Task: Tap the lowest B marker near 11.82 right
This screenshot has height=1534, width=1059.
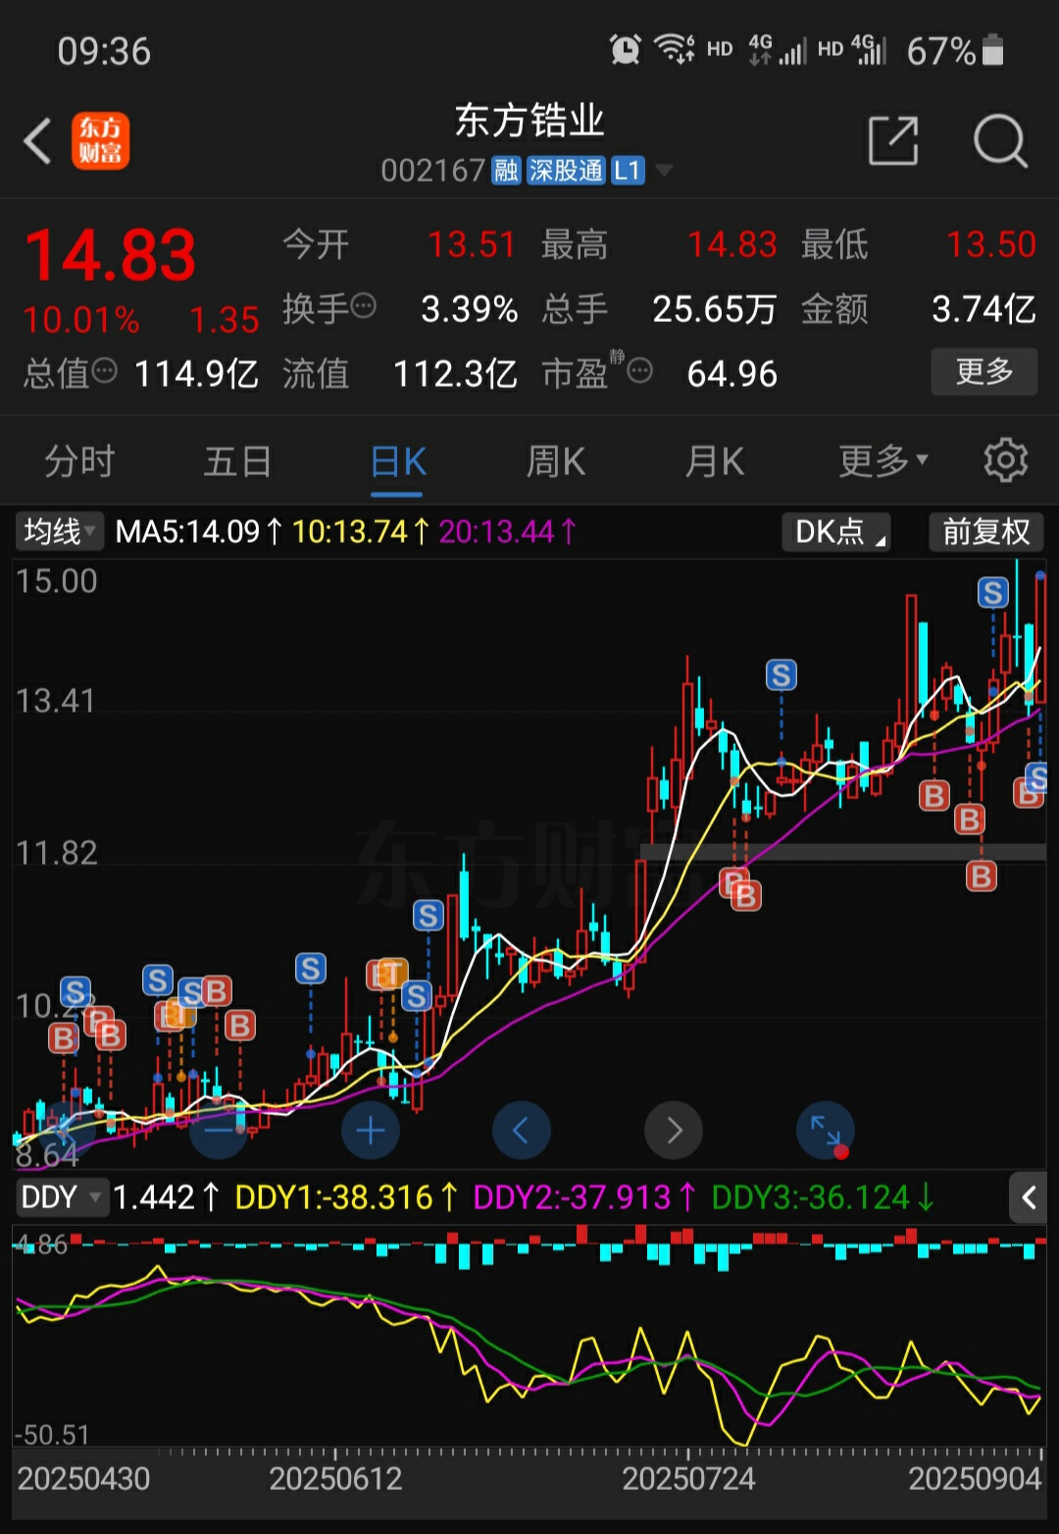Action: point(981,875)
